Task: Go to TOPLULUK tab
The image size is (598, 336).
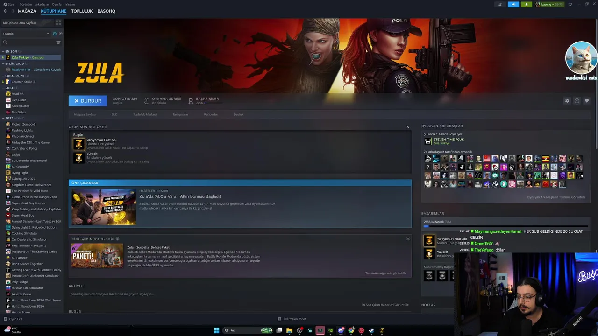Action: [x=82, y=11]
